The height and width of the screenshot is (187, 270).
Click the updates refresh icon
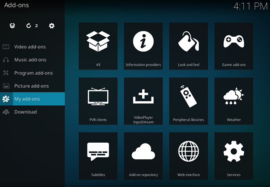coord(29,26)
